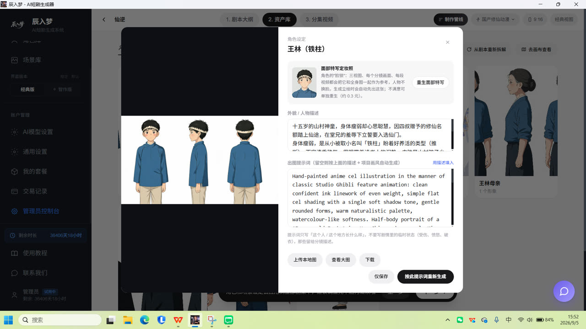Open the Wi-Fi network tray icon

521,320
